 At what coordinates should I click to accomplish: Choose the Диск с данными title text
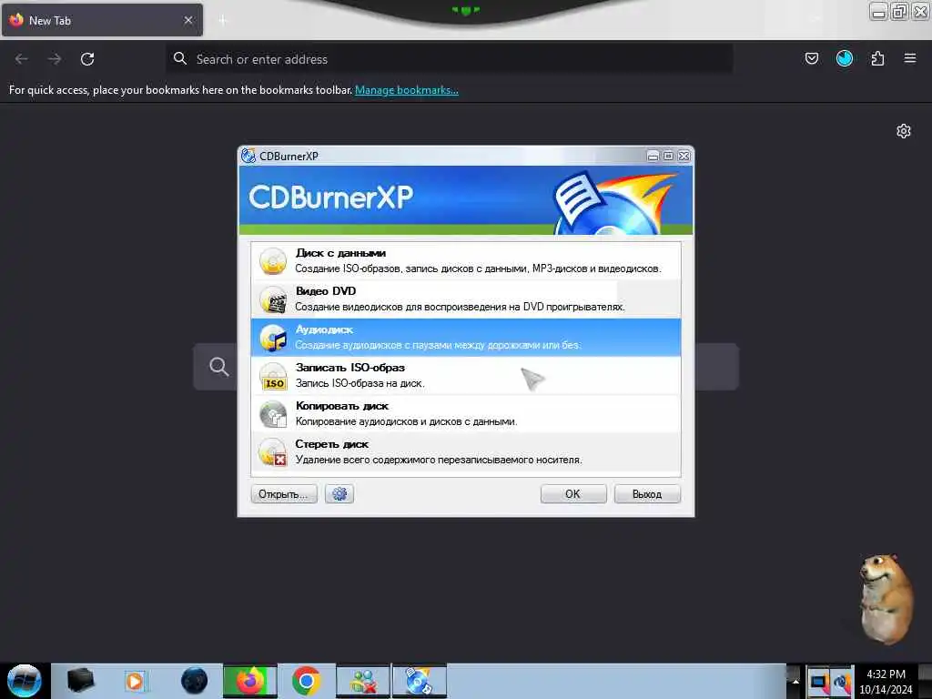tap(340, 253)
